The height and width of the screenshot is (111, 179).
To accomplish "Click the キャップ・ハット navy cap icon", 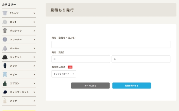I will (x=5, y=92).
